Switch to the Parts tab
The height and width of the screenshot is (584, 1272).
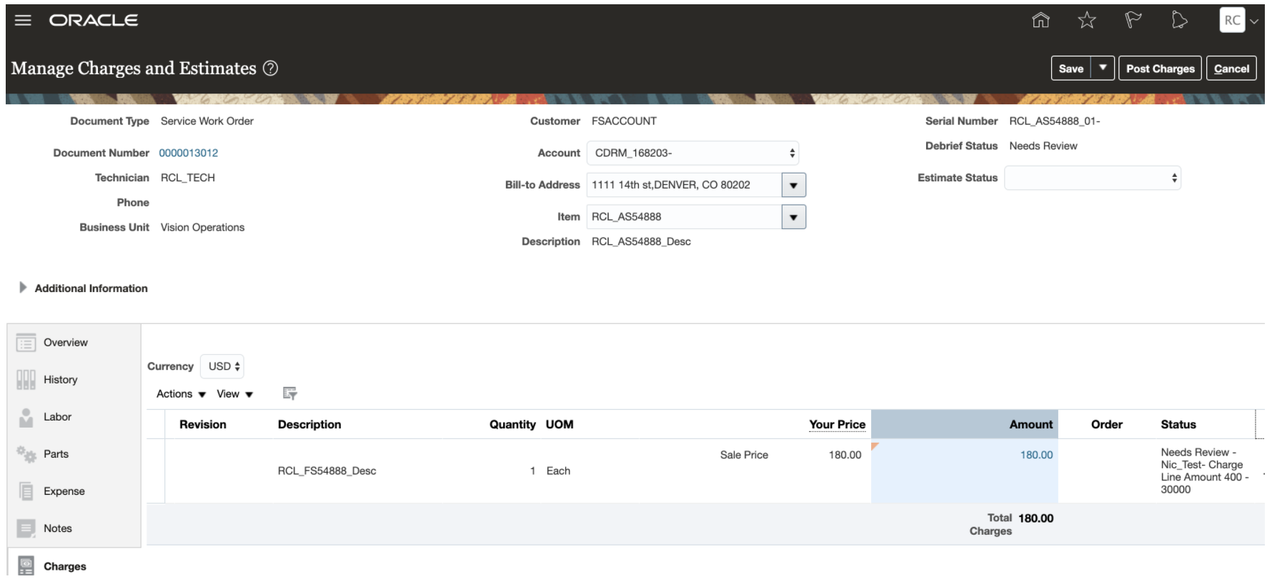pyautogui.click(x=56, y=454)
